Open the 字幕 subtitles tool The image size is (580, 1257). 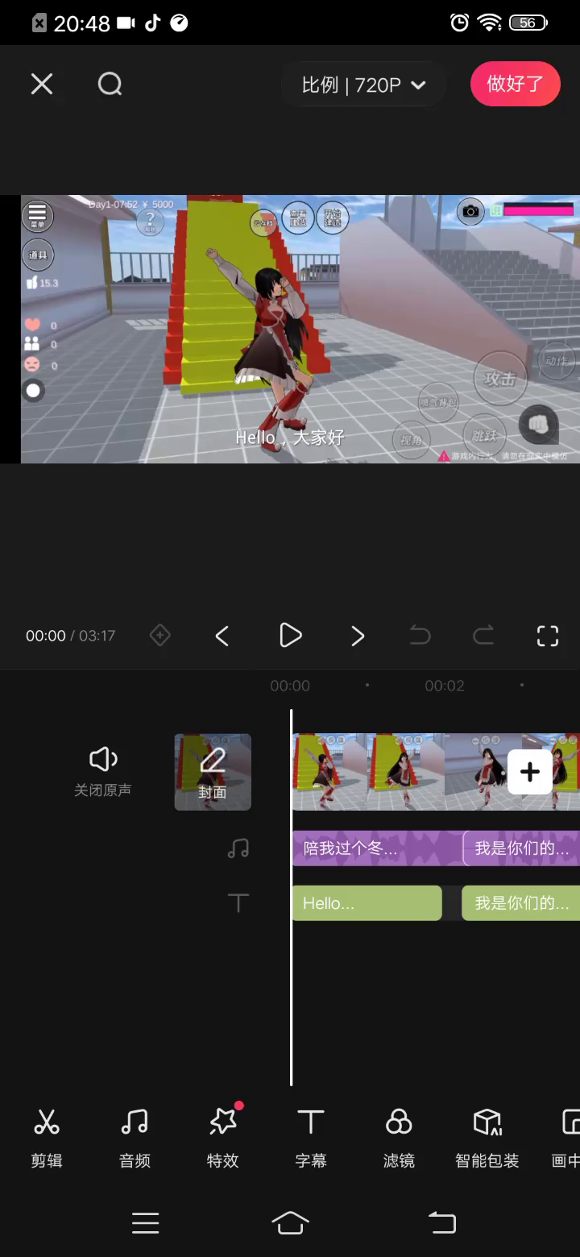(311, 1139)
